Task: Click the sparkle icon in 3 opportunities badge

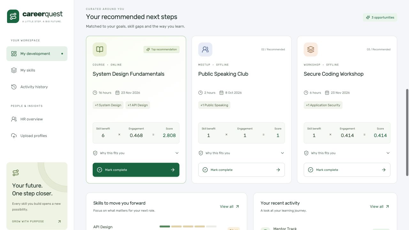Action: [368, 18]
